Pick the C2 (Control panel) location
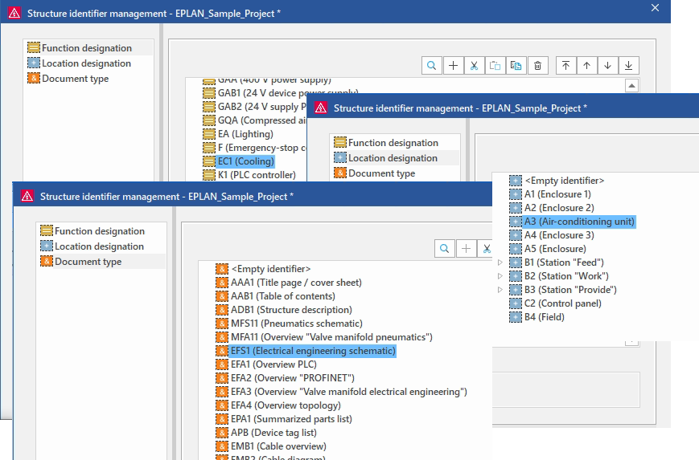The width and height of the screenshot is (699, 460). (562, 303)
